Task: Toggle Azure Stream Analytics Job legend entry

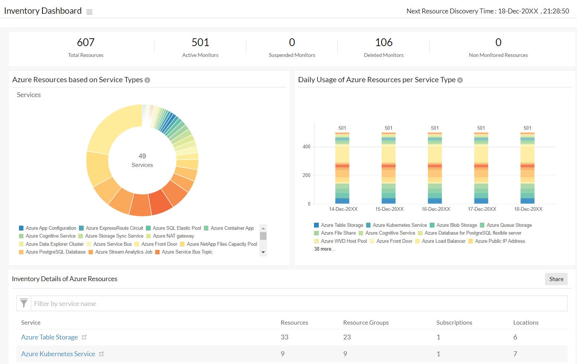Action: pos(121,252)
